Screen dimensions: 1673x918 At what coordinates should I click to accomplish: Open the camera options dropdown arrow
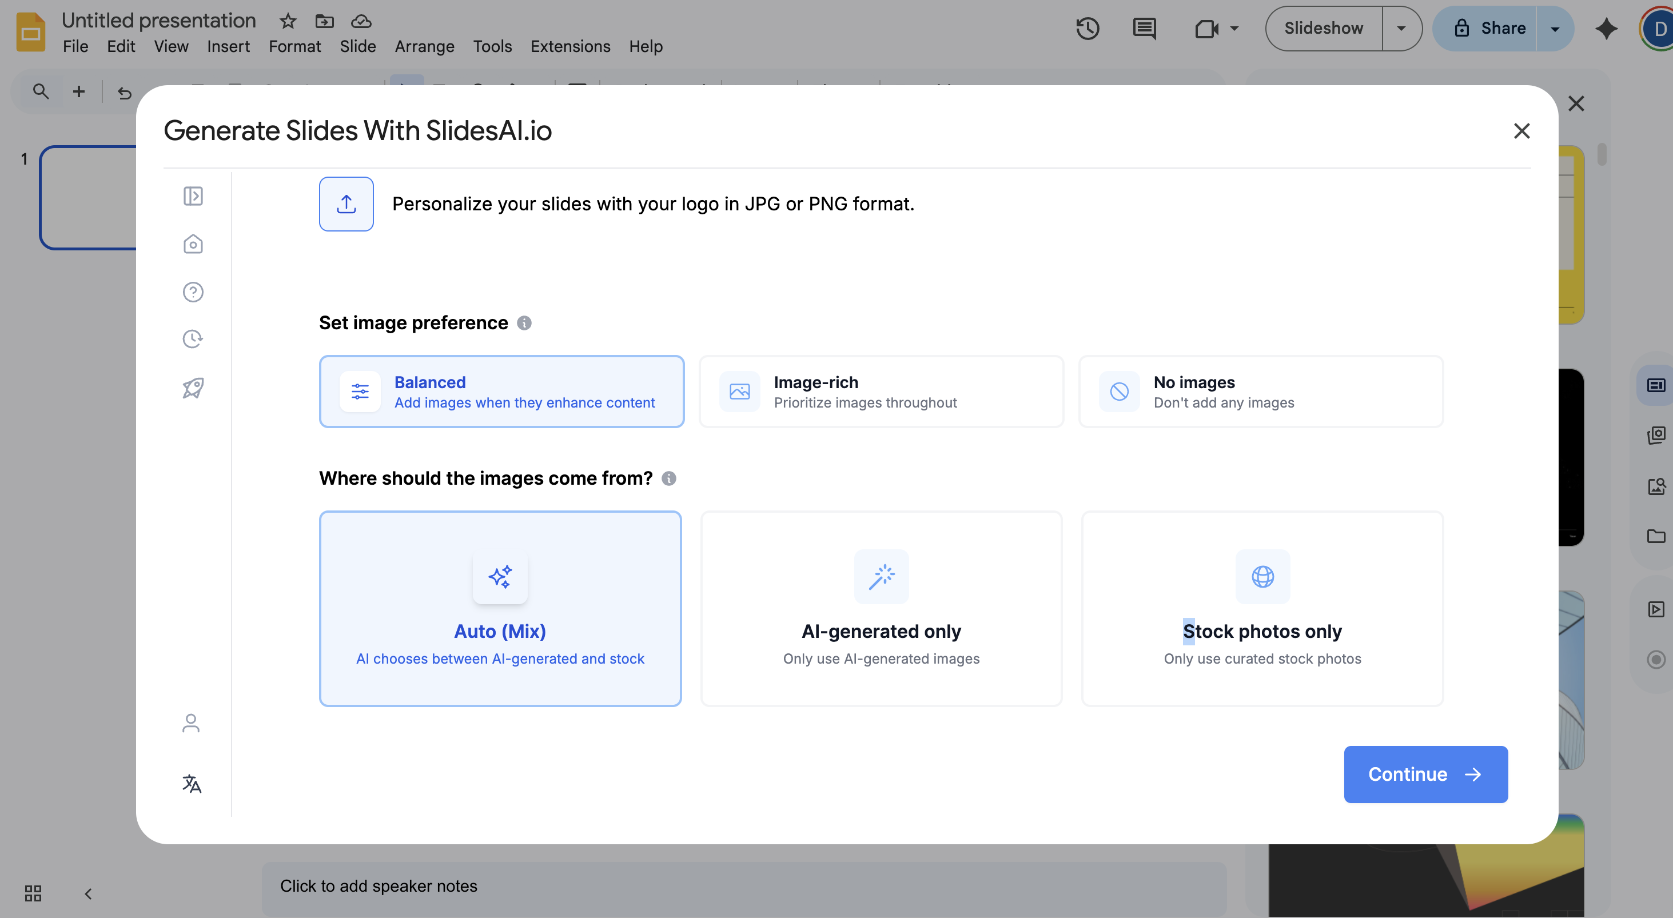click(1233, 29)
